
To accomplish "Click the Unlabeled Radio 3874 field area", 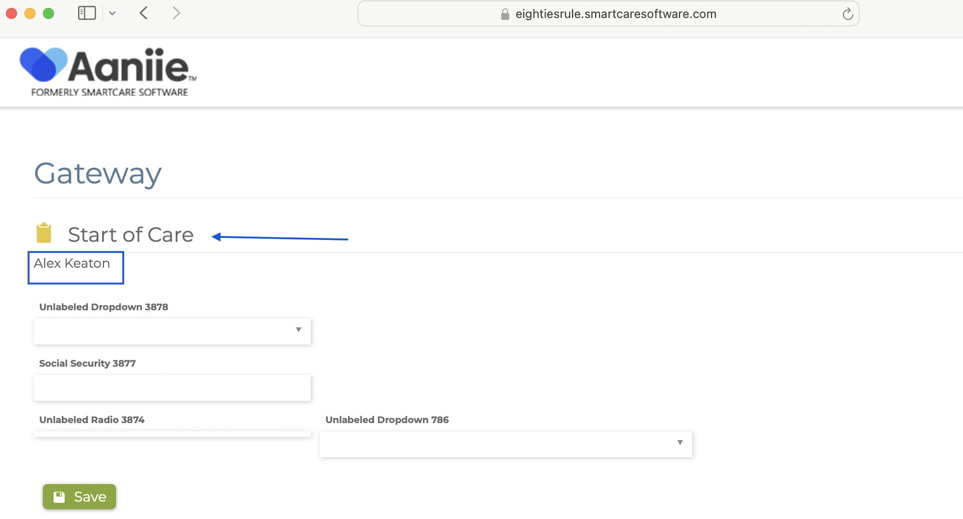I will point(172,434).
